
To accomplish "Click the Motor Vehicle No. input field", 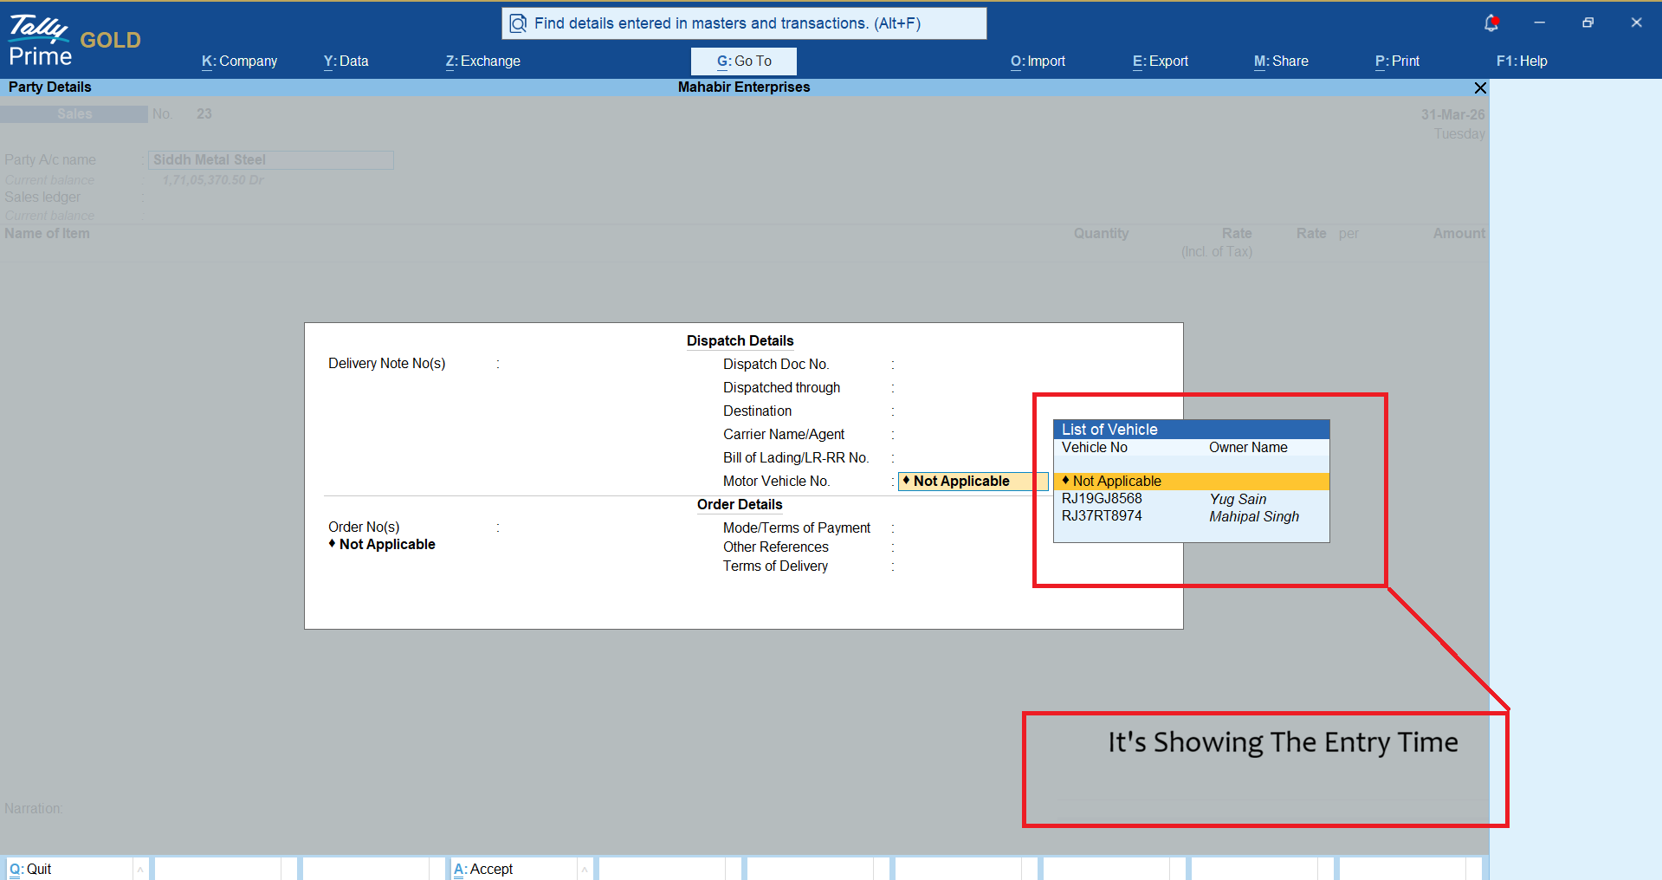I will pyautogui.click(x=973, y=482).
